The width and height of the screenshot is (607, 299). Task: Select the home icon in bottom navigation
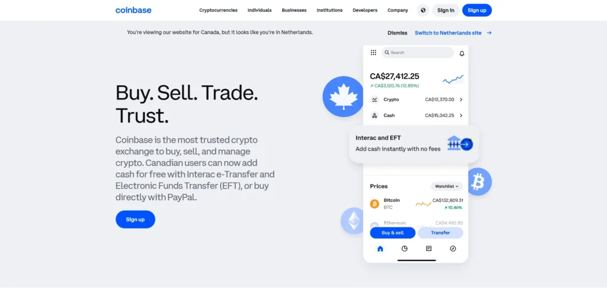click(380, 249)
